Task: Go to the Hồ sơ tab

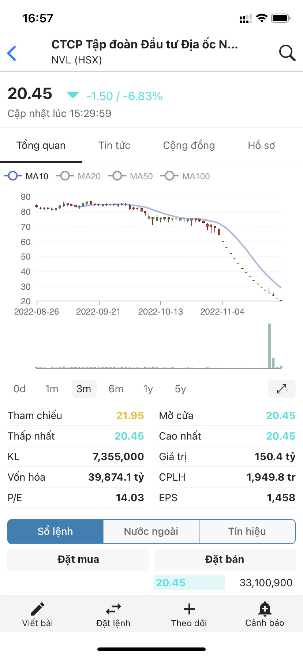Action: [261, 146]
